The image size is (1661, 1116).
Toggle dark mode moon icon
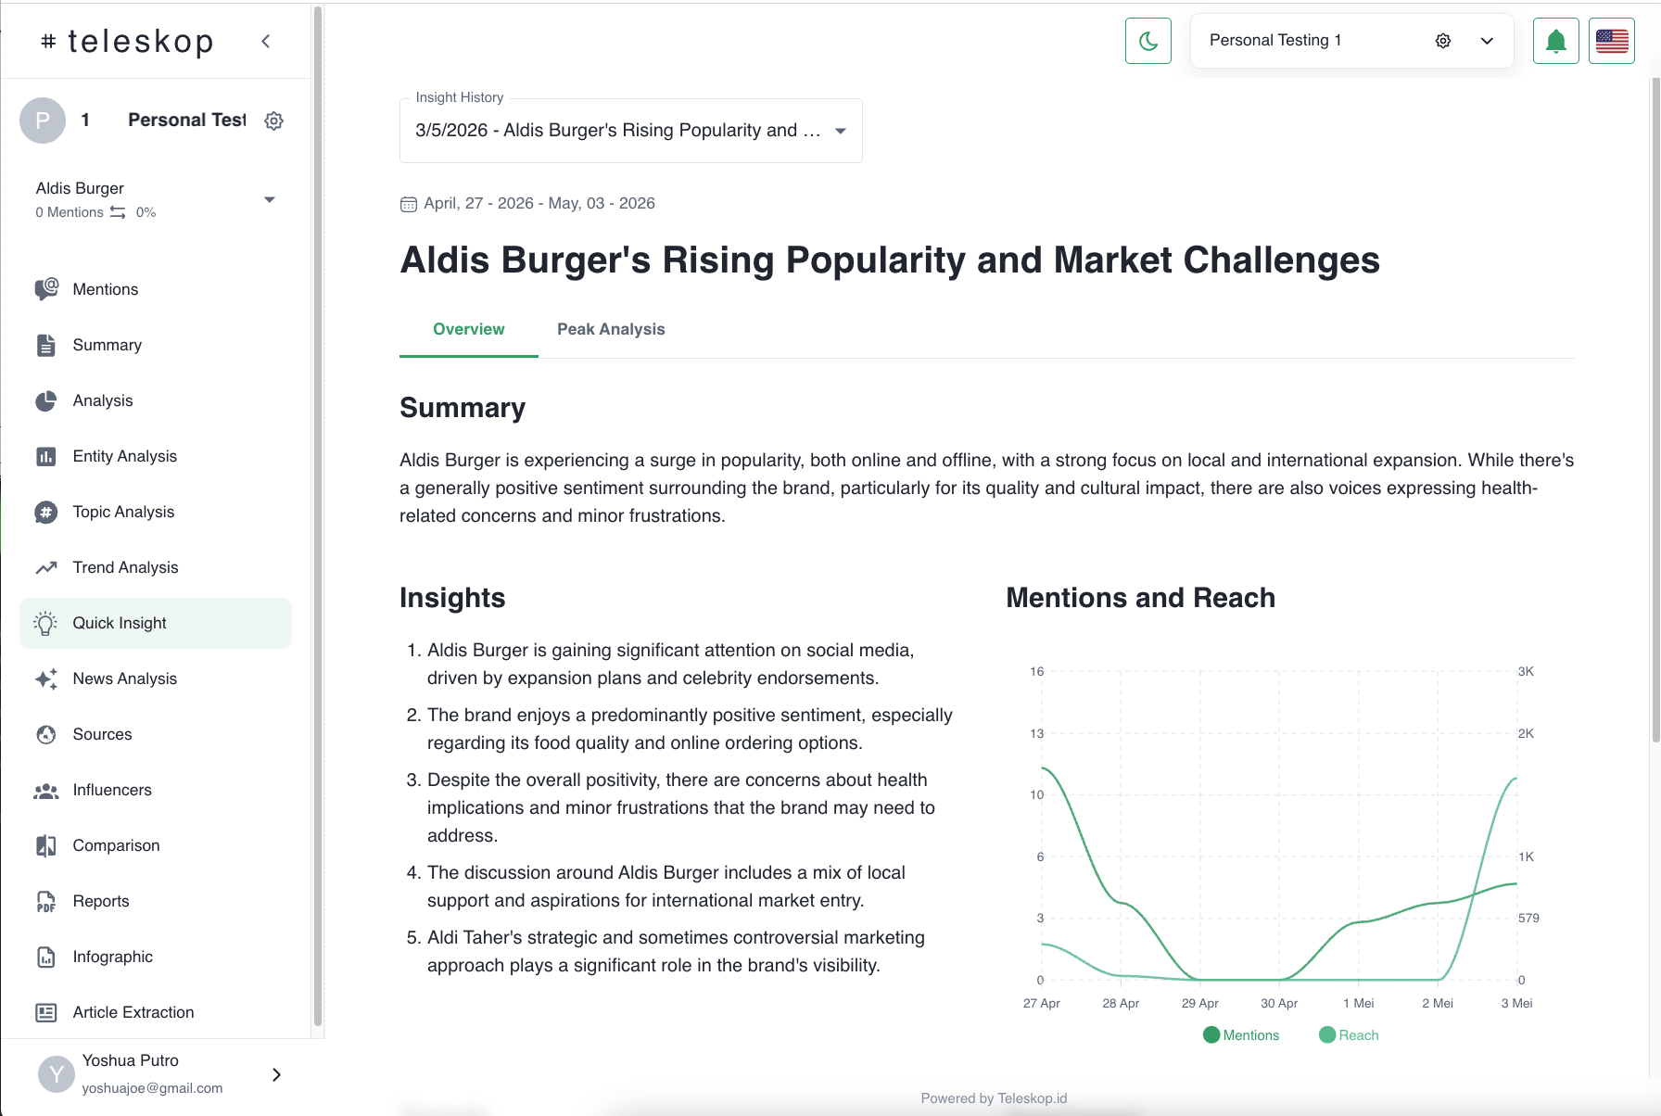[1147, 41]
